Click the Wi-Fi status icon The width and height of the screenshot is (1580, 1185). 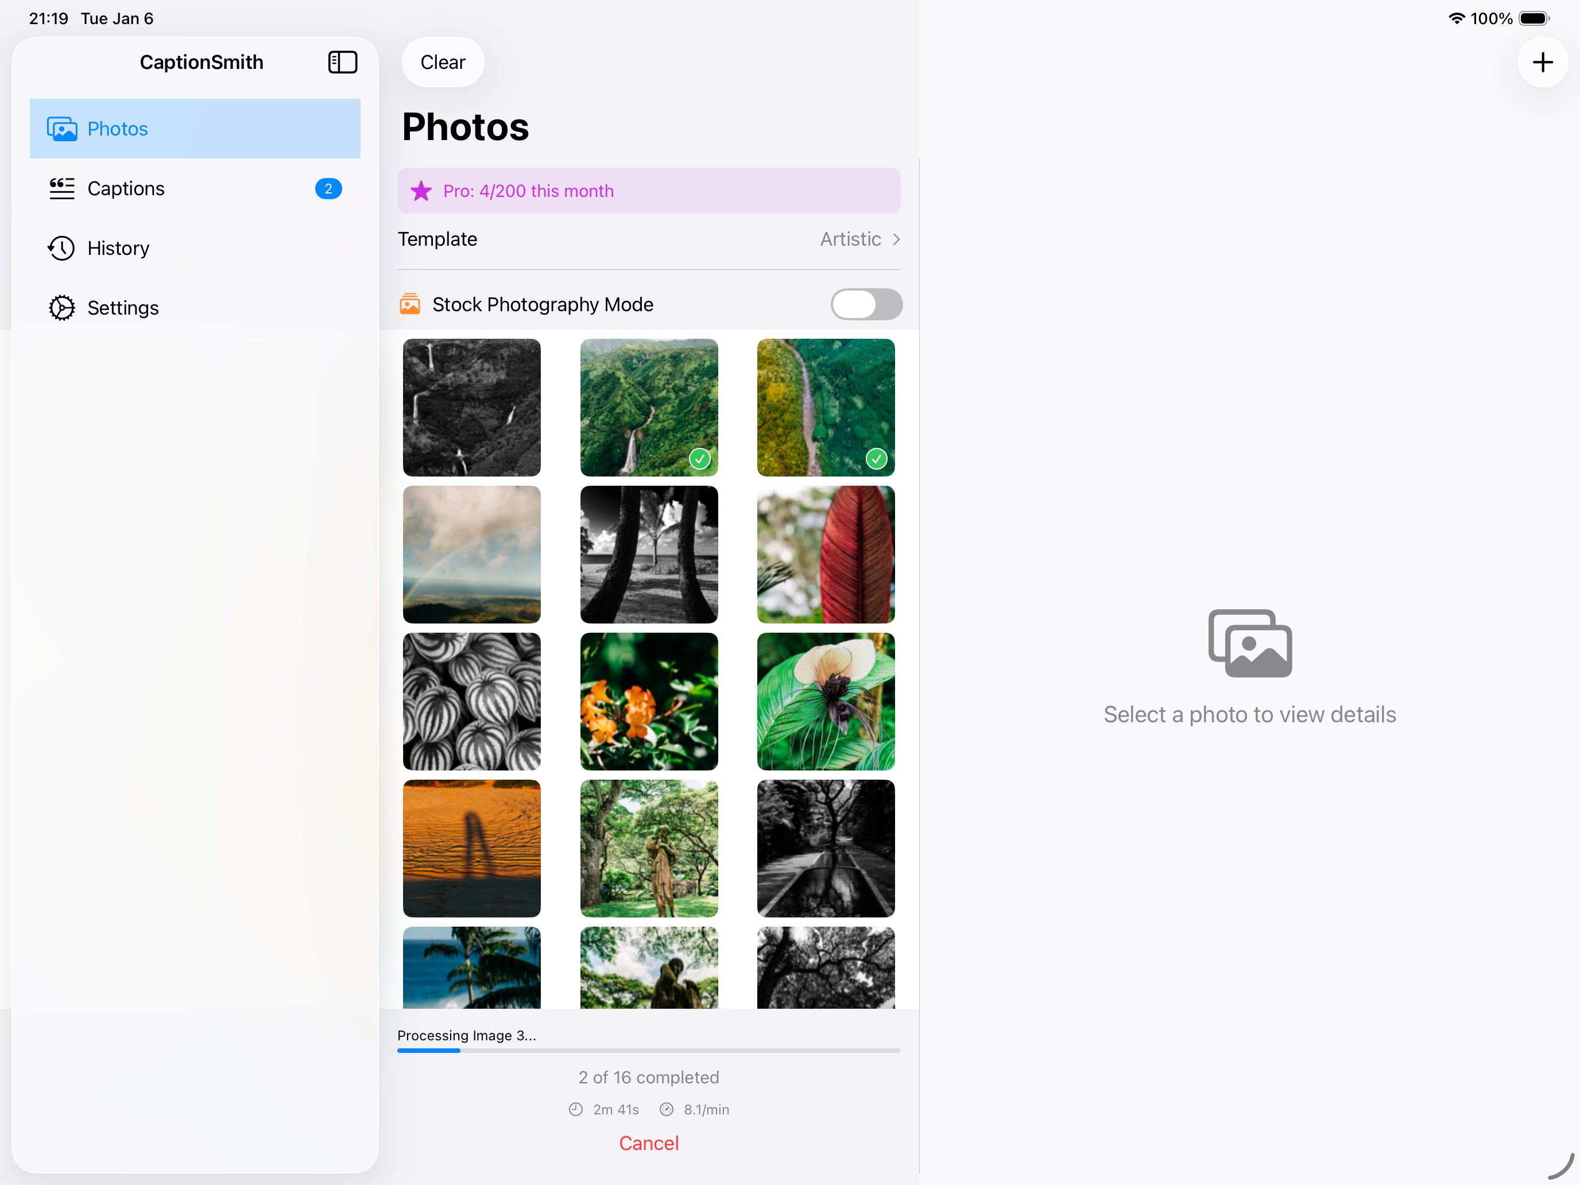(1457, 18)
